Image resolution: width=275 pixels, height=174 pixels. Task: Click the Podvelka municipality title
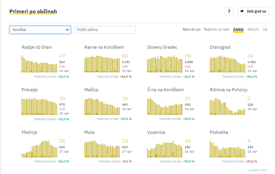pyautogui.click(x=219, y=132)
